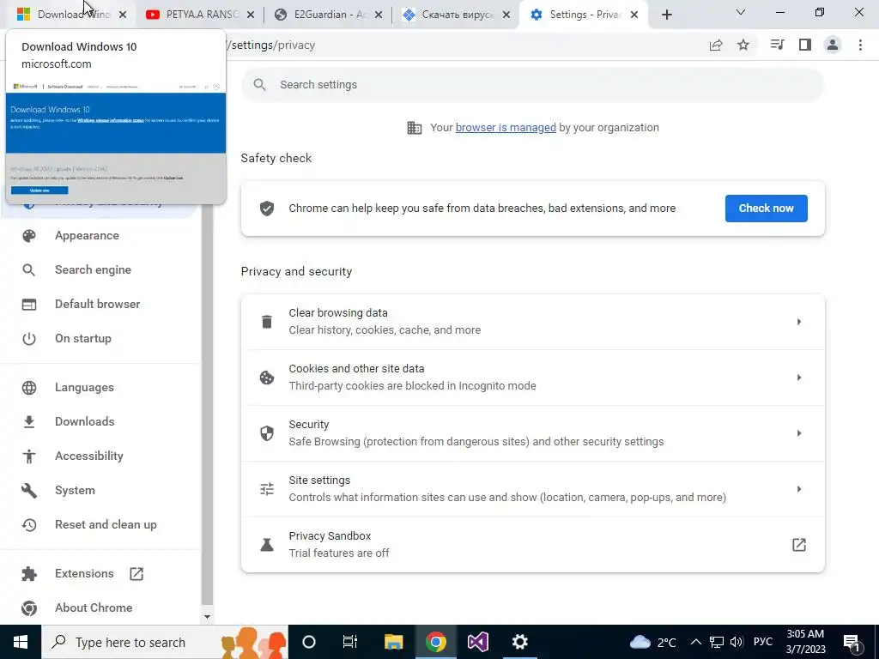879x659 pixels.
Task: Open the profile avatar icon
Action: click(833, 45)
